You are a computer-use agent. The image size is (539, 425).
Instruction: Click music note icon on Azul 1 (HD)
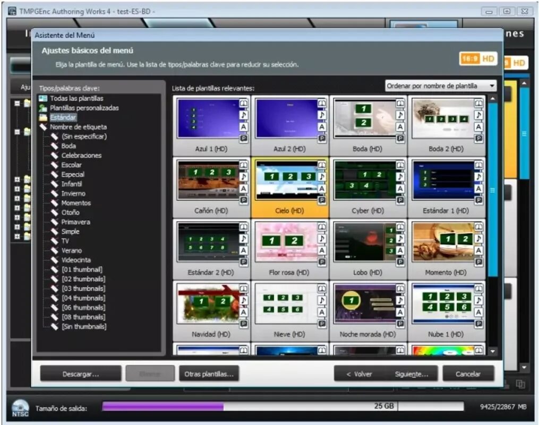243,115
